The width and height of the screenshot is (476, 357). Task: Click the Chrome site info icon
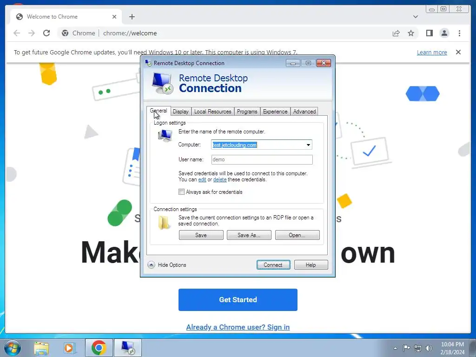65,33
